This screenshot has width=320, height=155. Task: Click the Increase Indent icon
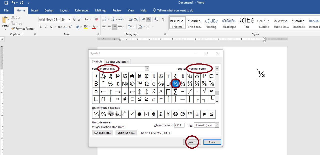[x=136, y=19]
